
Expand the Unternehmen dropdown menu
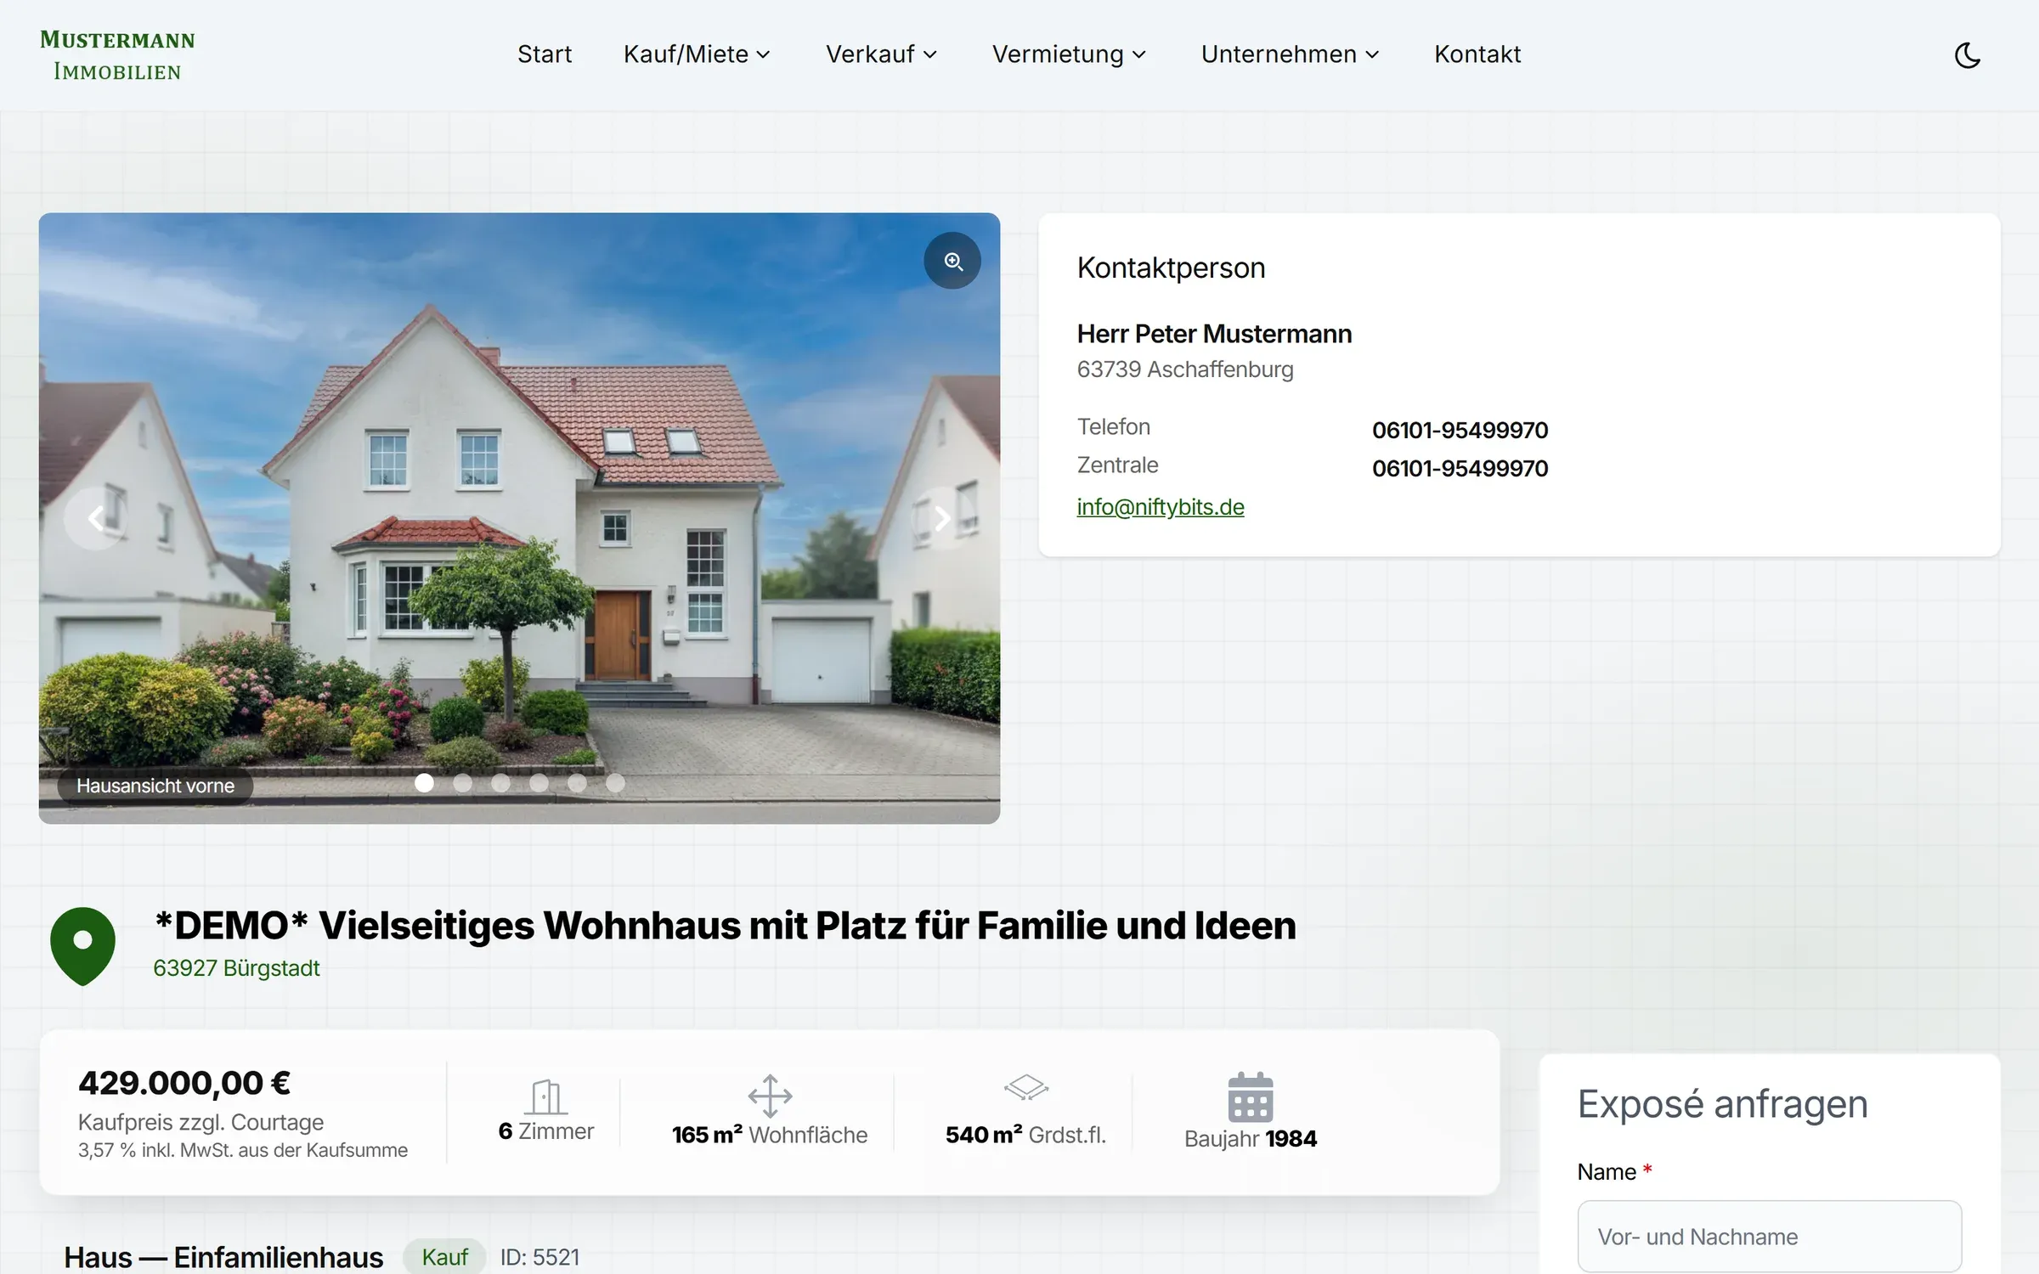1290,54
